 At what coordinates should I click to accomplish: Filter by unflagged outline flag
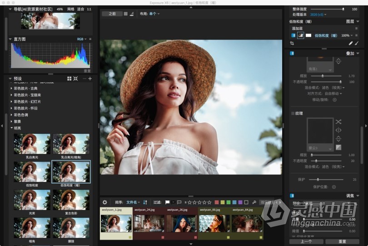click(x=179, y=202)
